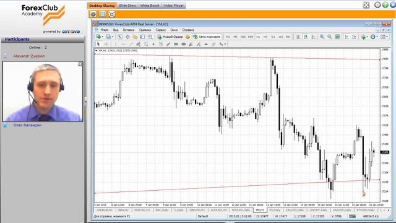Open the Сервис menu

click(161, 30)
